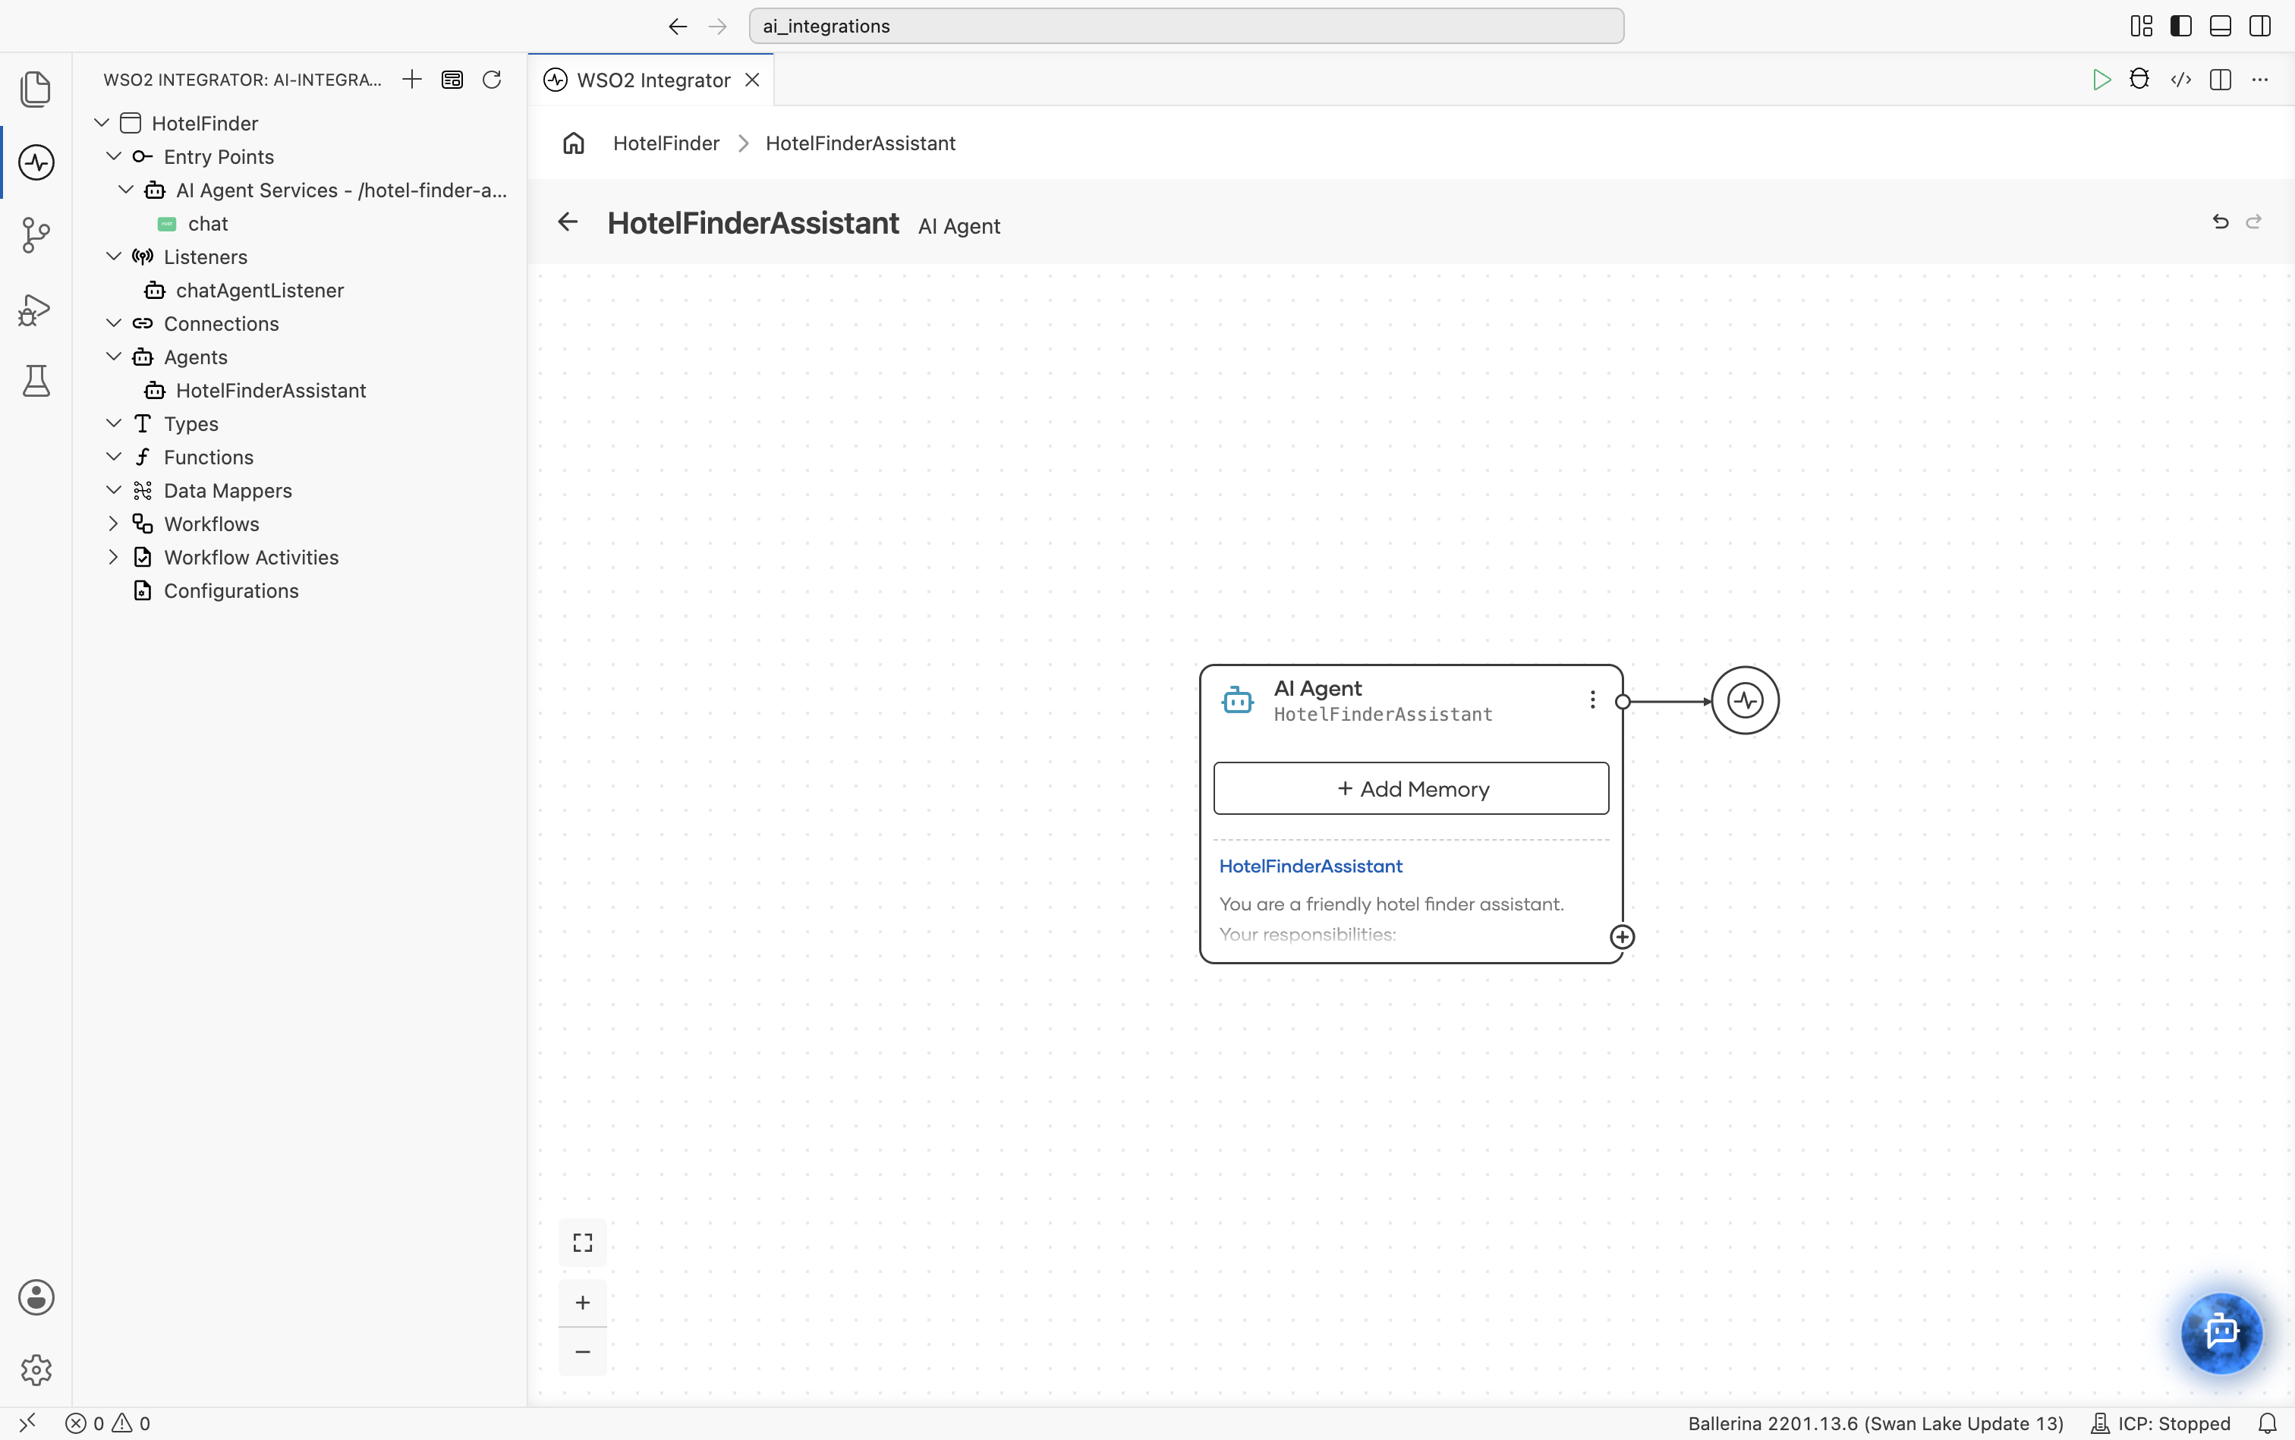Open the editor more actions ellipsis
Viewport: 2295px width, 1440px height.
coord(2260,79)
